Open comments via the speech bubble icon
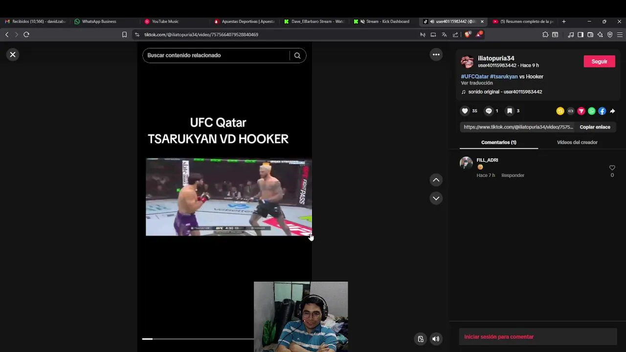The image size is (626, 352). point(489,111)
